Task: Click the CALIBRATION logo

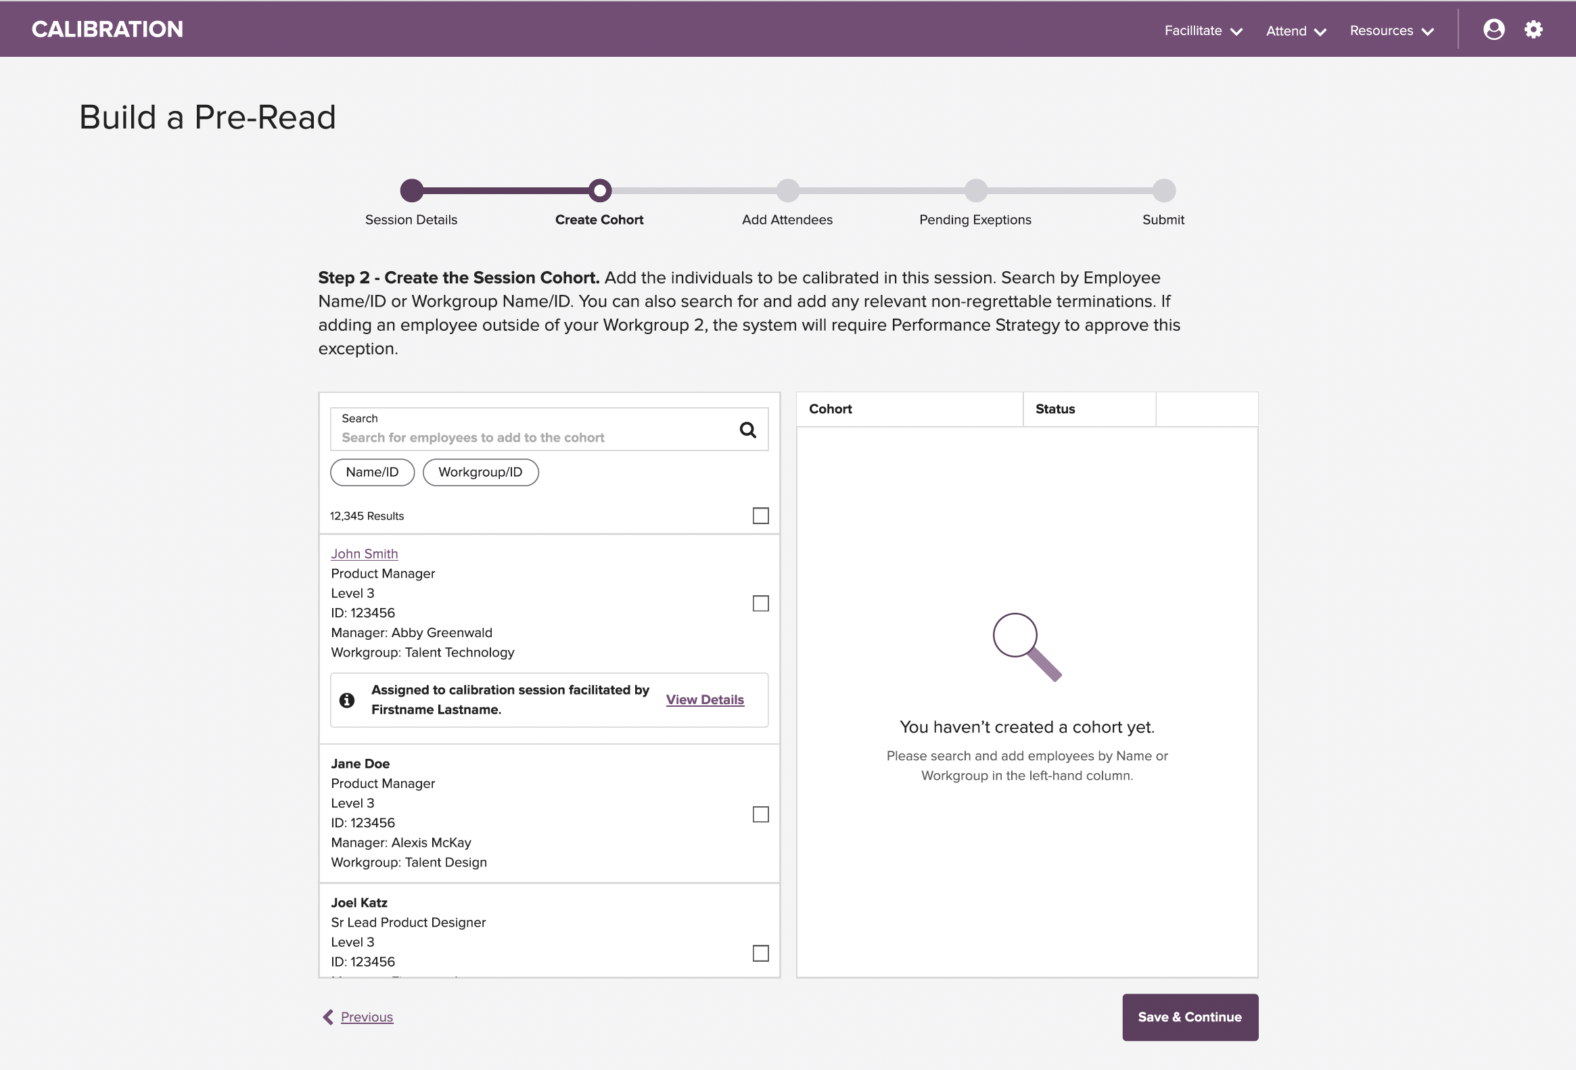Action: coord(107,29)
